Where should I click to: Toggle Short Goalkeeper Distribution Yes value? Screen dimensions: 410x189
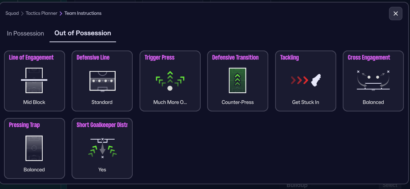coord(102,170)
